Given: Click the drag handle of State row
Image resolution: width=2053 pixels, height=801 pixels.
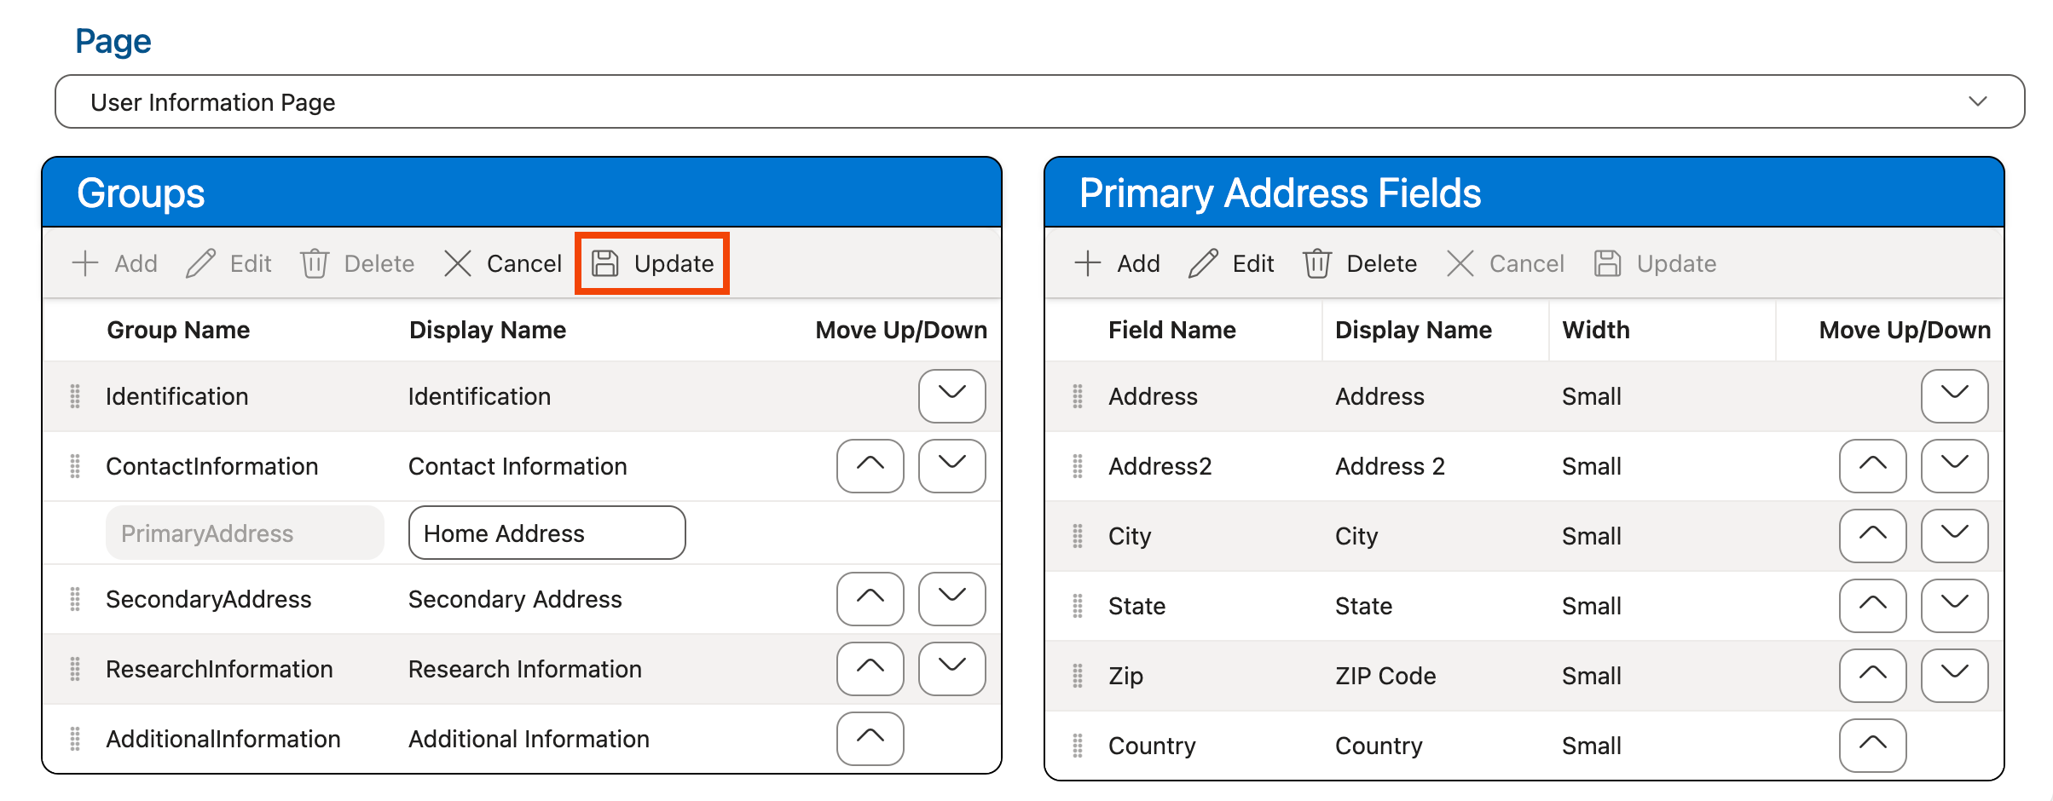Looking at the screenshot, I should [x=1078, y=606].
